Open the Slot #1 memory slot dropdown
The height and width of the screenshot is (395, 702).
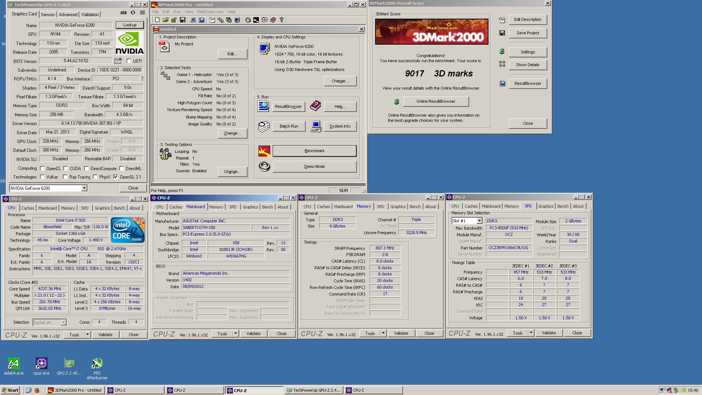point(479,221)
